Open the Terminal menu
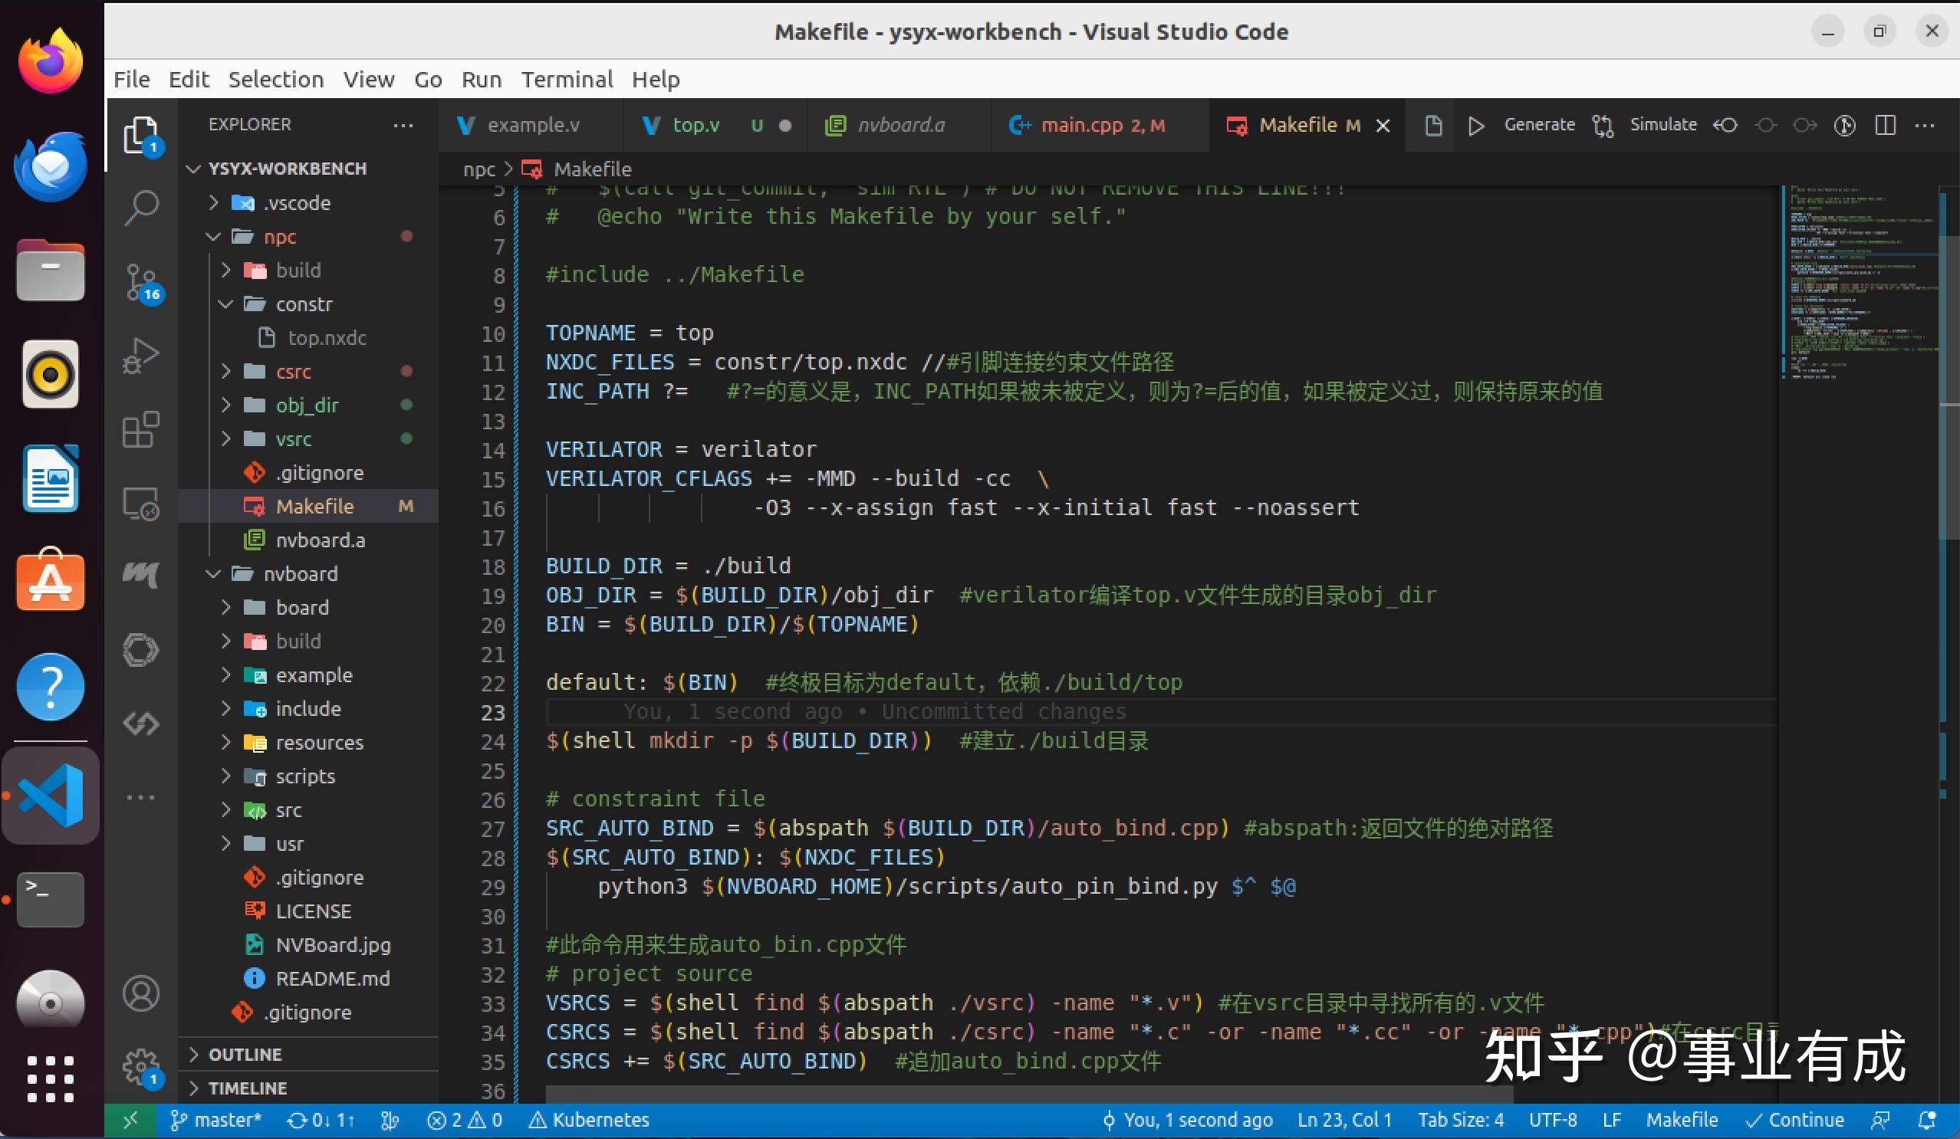 point(566,79)
